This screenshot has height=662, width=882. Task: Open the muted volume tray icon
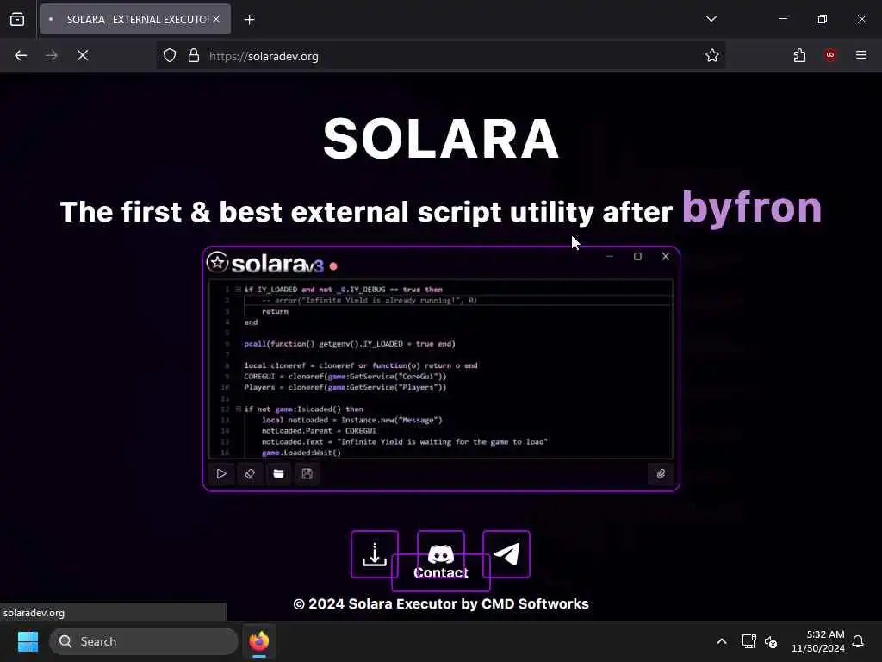pos(771,641)
